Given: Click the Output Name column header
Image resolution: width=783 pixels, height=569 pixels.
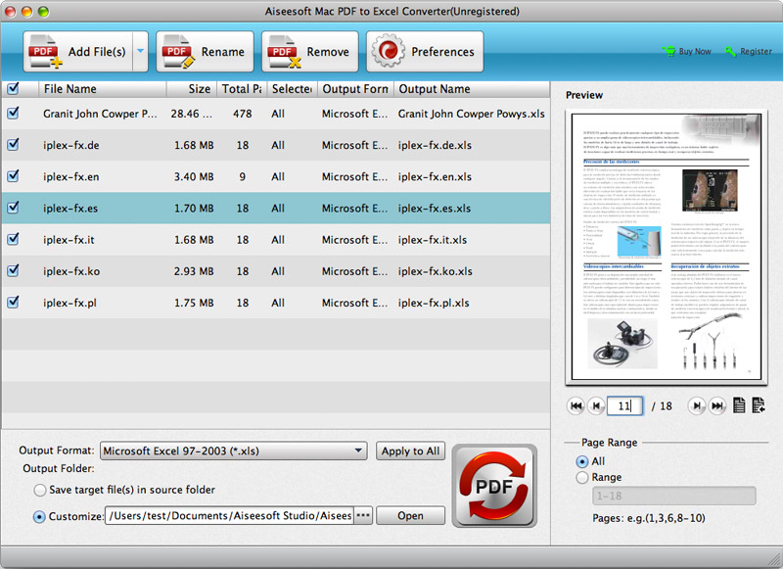Looking at the screenshot, I should (x=472, y=89).
